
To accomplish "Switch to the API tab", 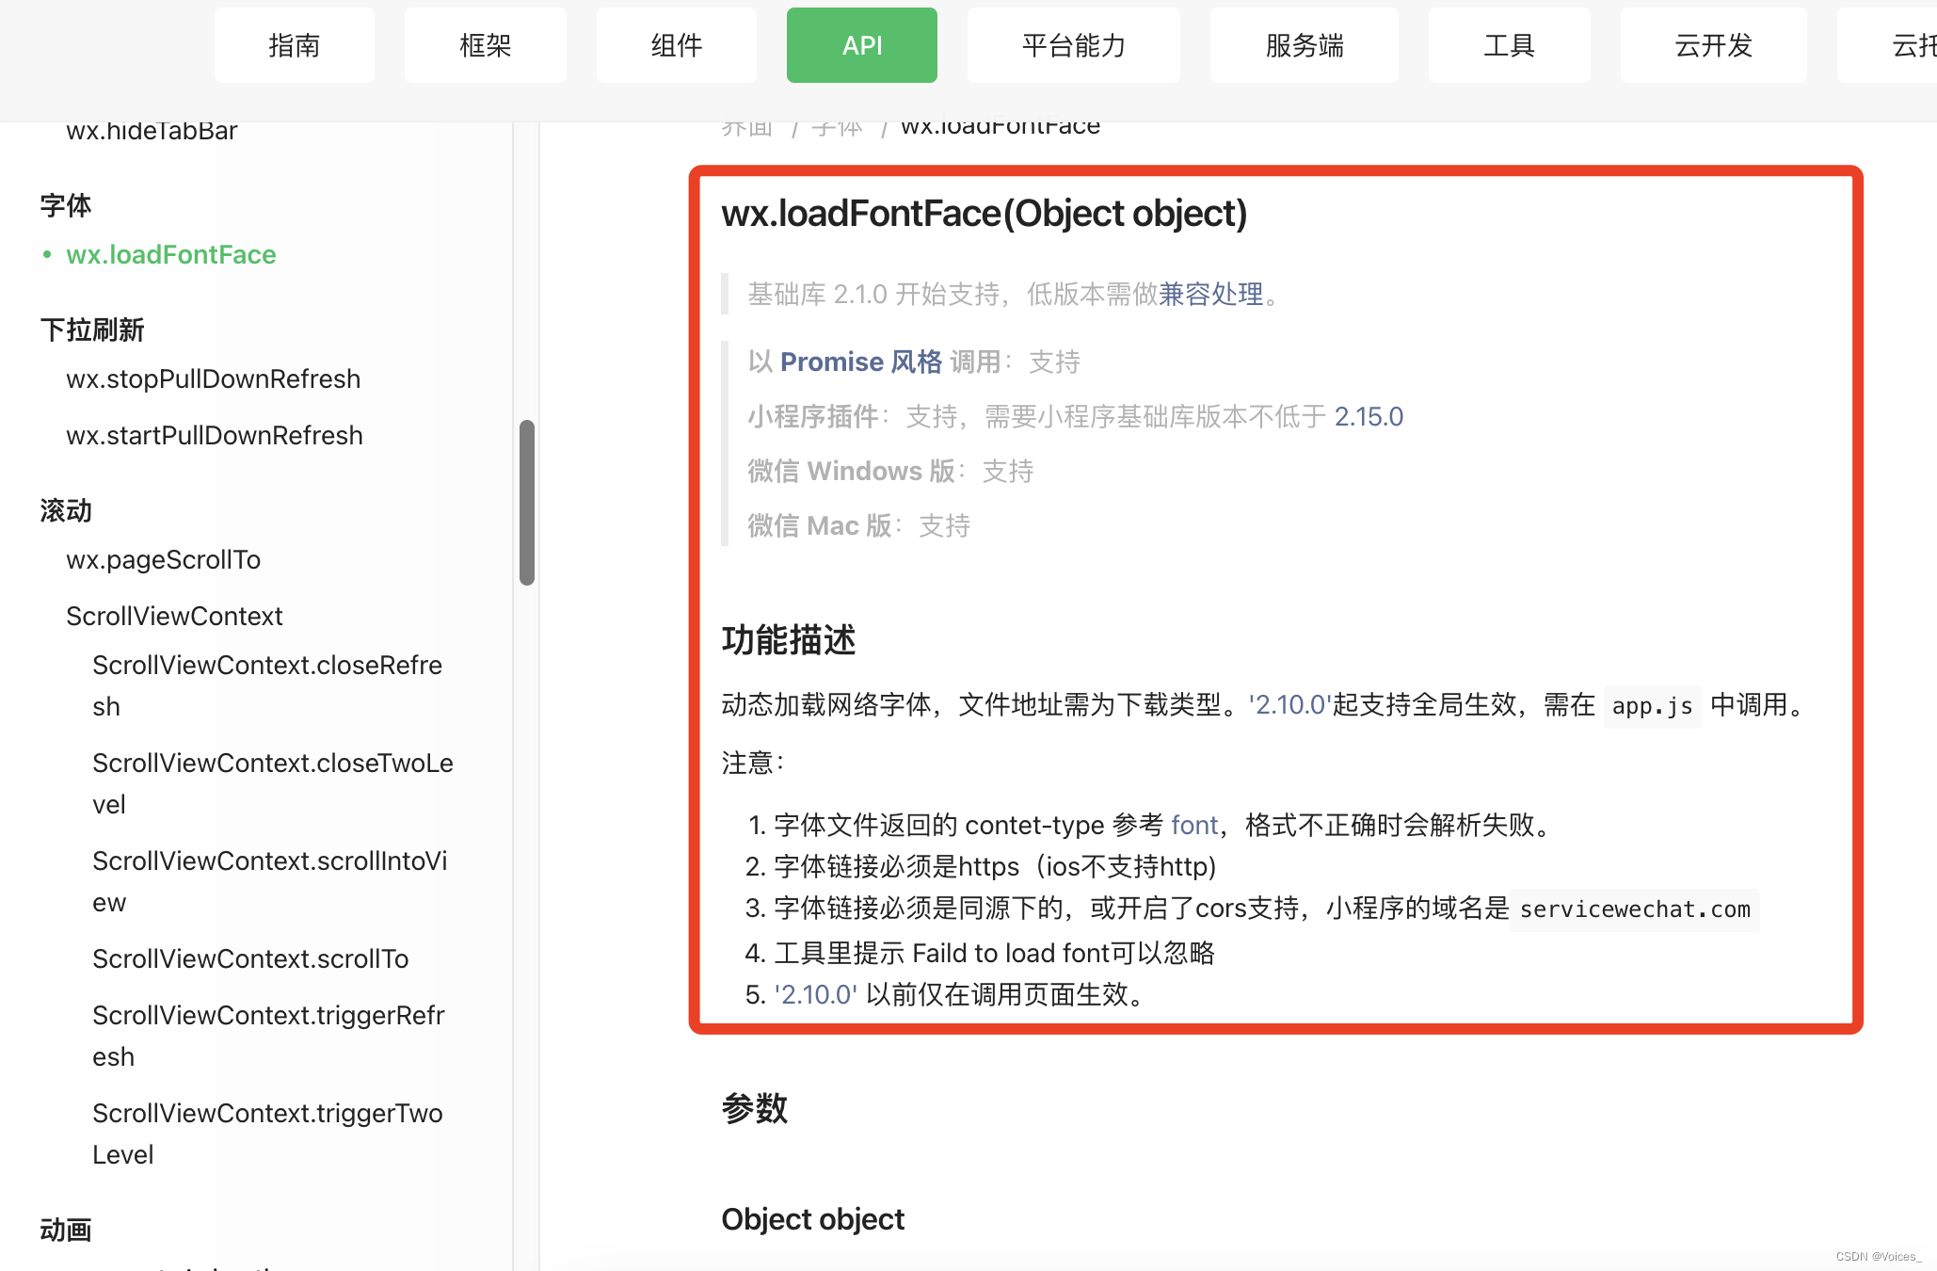I will point(860,44).
